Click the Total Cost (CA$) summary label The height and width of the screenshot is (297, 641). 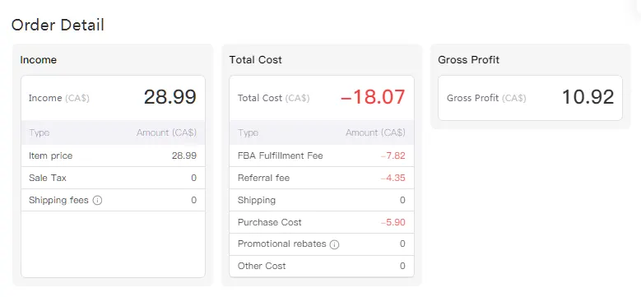[x=273, y=98]
